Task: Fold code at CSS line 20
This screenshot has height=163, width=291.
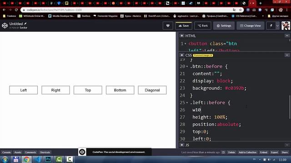Action: (x=187, y=67)
